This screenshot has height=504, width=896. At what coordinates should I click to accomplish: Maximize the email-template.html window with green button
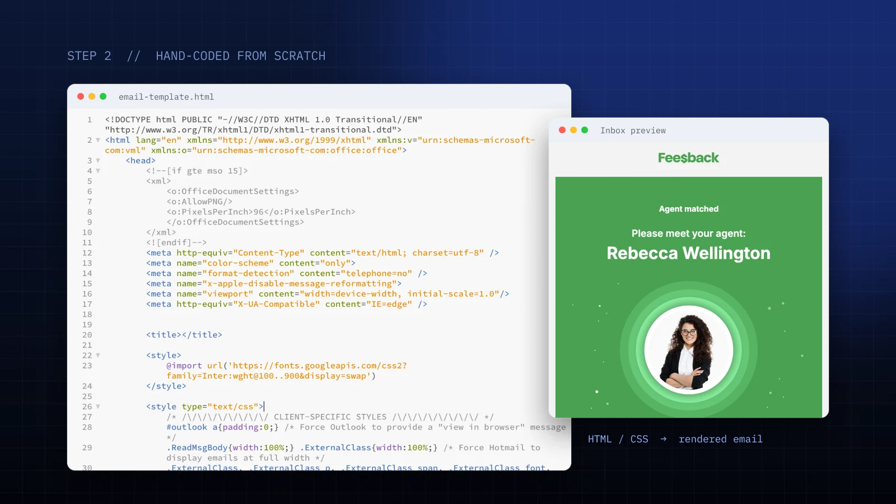[103, 96]
